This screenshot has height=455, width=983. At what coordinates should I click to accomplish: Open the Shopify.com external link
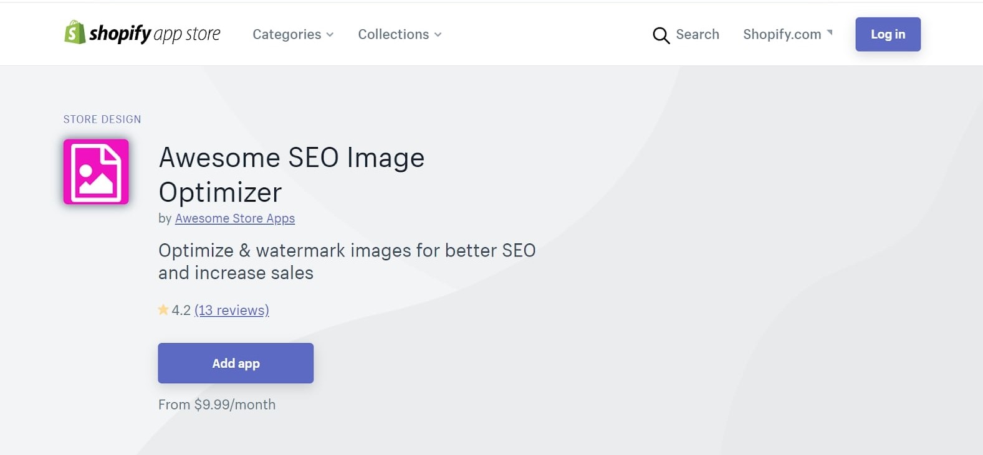coord(788,34)
